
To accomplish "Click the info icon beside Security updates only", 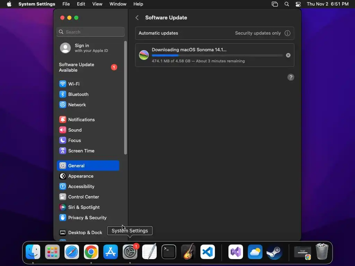I will (287, 33).
